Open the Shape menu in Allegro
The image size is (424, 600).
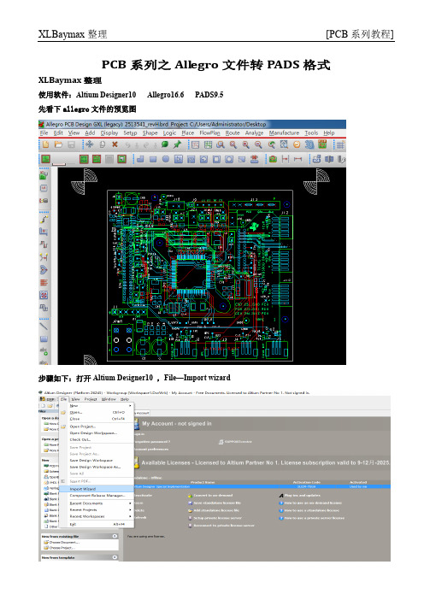[x=150, y=132]
